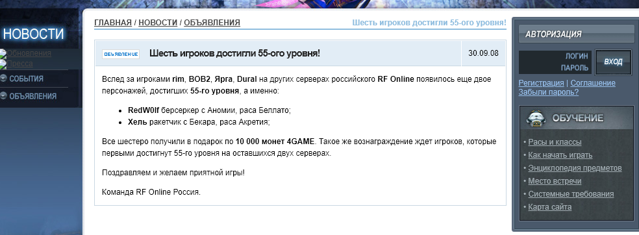The height and width of the screenshot is (235, 639).
Task: Click line Поздравляем и желаем приятной игры!
Action: click(x=173, y=172)
